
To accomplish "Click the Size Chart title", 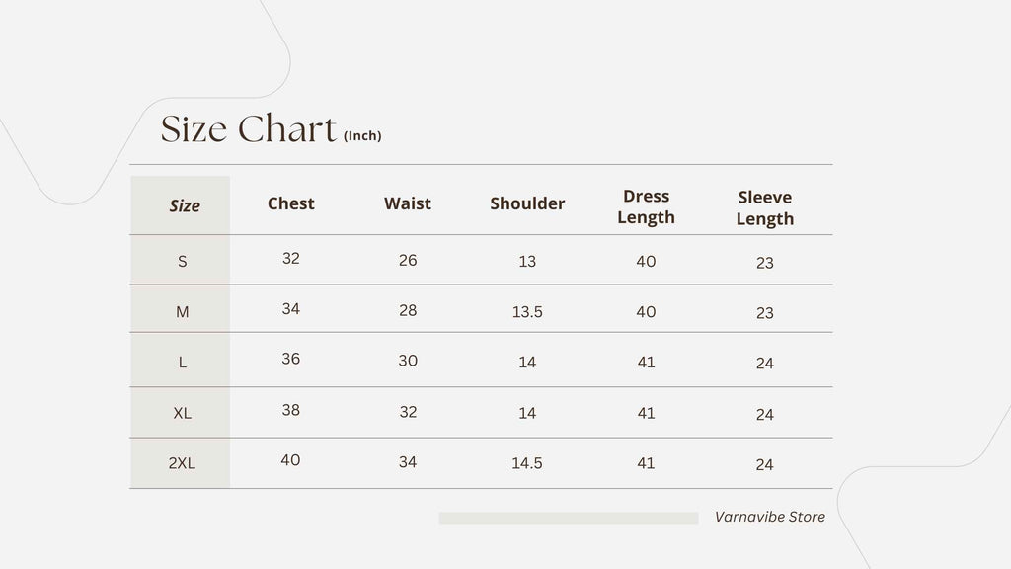I will pos(248,128).
